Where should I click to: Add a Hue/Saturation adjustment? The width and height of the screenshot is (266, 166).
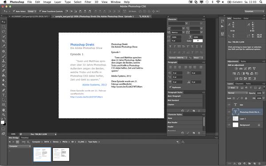click(234, 73)
